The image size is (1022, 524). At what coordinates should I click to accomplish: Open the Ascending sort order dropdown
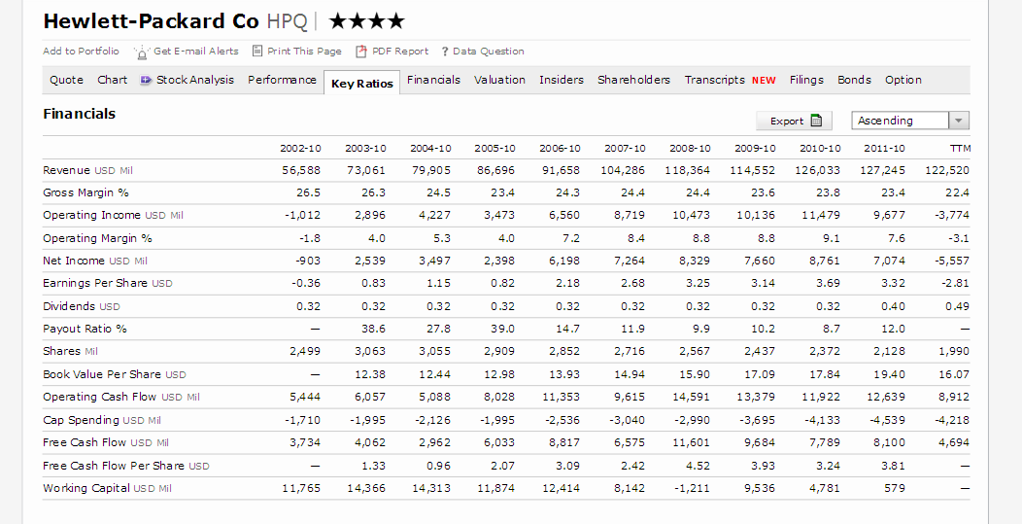[910, 121]
